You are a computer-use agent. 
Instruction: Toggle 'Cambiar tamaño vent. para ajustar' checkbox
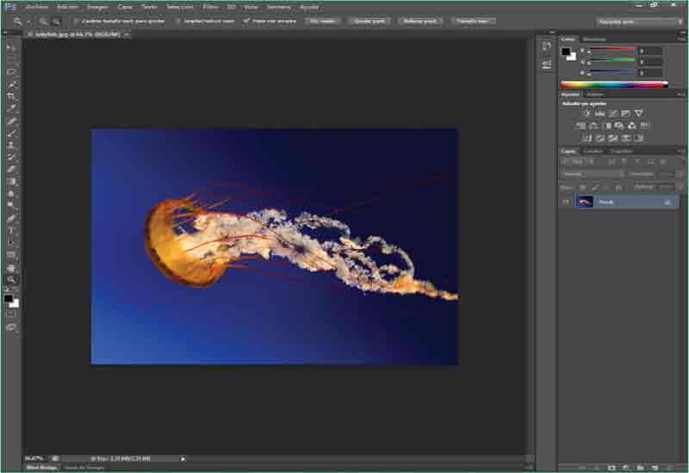click(77, 21)
